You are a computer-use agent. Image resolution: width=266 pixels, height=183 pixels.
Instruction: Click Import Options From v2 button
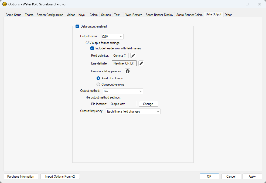(60, 177)
